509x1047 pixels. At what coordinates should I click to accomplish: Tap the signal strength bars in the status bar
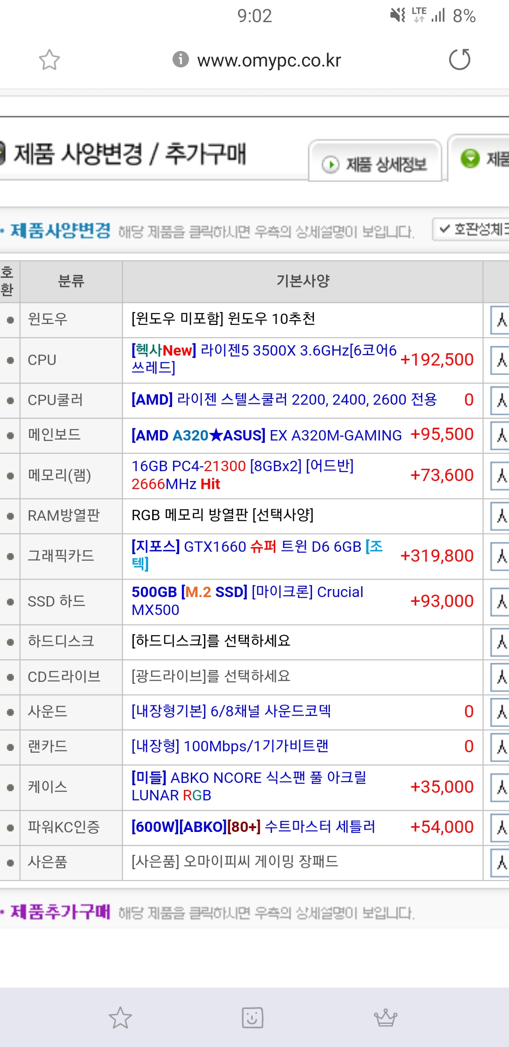pyautogui.click(x=438, y=16)
